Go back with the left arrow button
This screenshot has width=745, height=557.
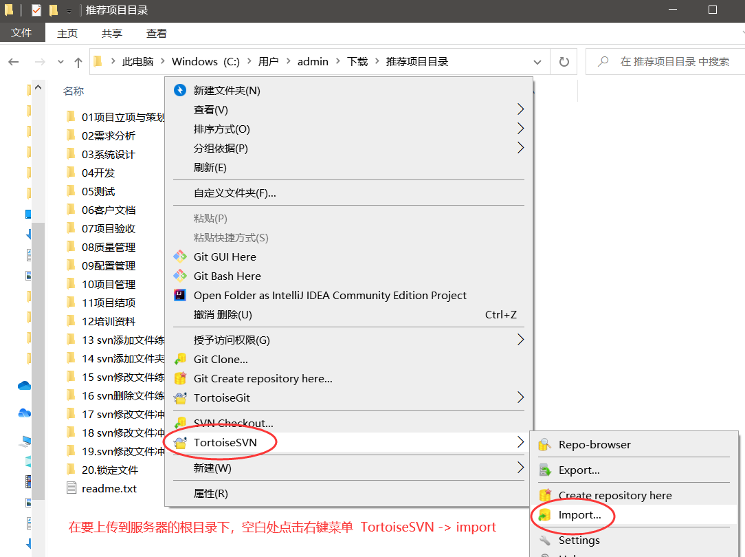click(14, 62)
